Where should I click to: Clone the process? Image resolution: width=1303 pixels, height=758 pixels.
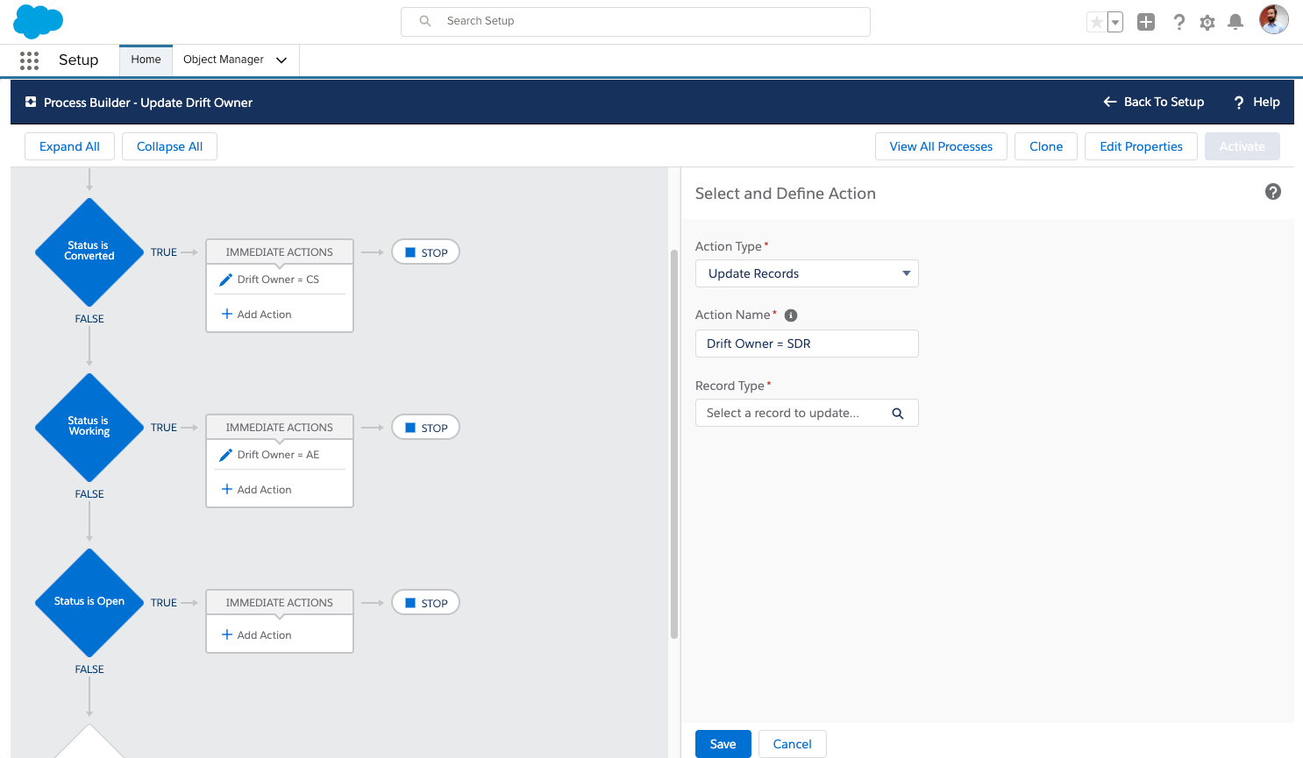click(1046, 146)
